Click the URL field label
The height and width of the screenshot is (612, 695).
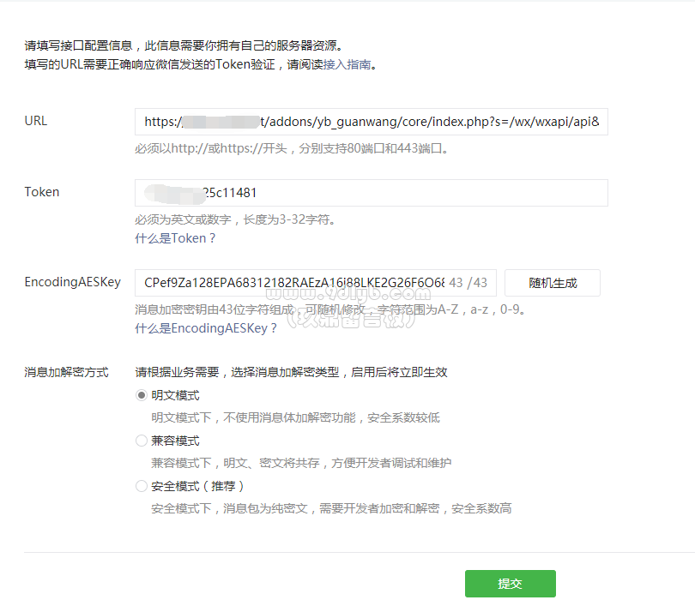click(35, 121)
